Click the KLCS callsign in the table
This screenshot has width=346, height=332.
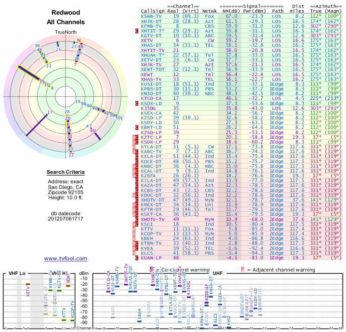tap(147, 253)
